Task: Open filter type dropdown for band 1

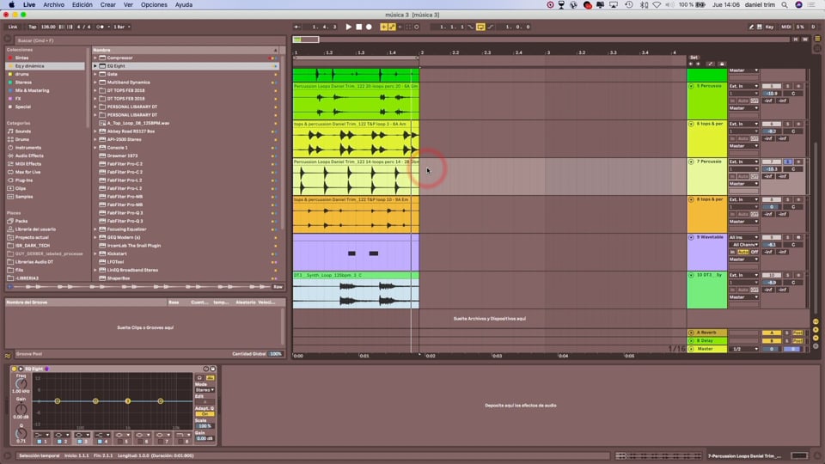Action: [41, 435]
